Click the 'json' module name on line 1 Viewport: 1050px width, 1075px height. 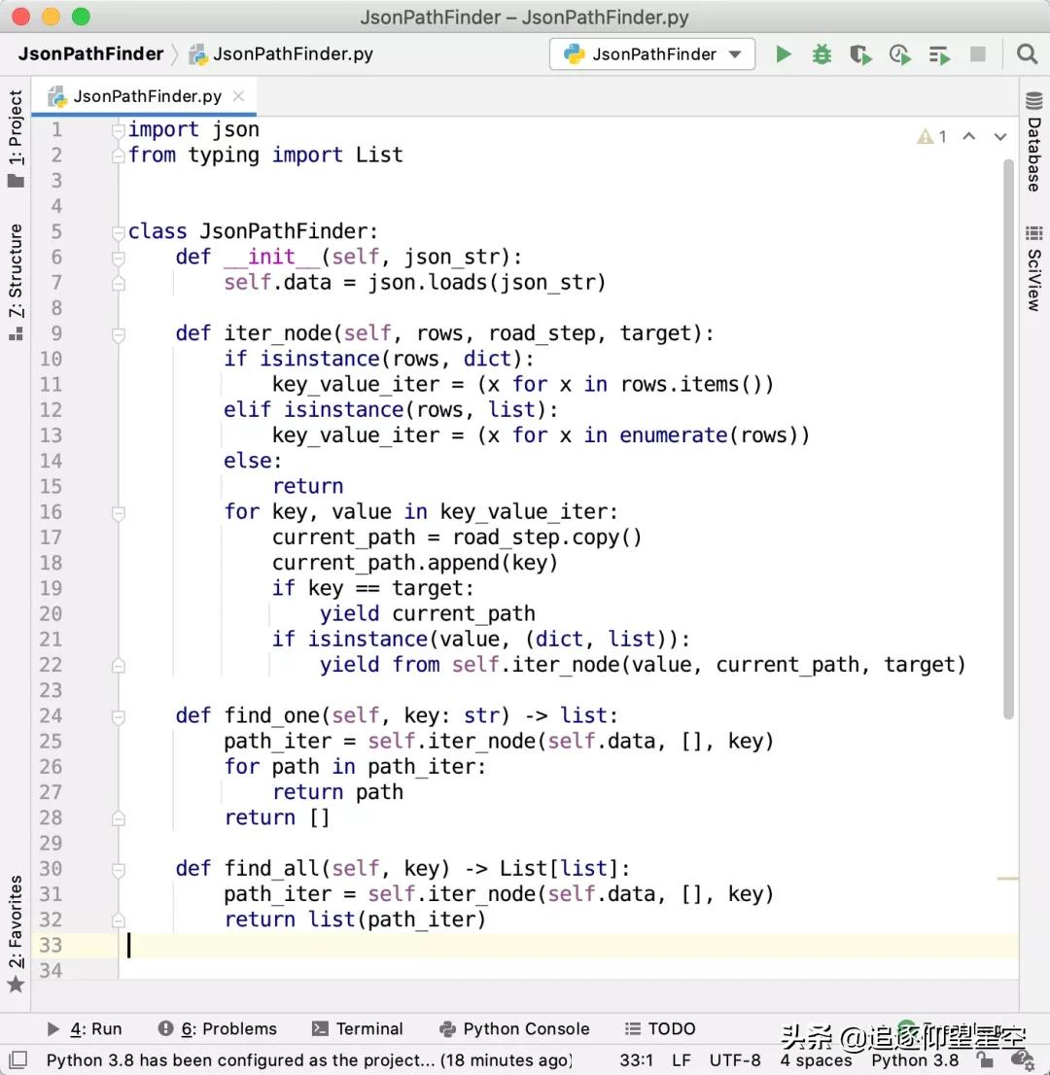click(x=235, y=129)
